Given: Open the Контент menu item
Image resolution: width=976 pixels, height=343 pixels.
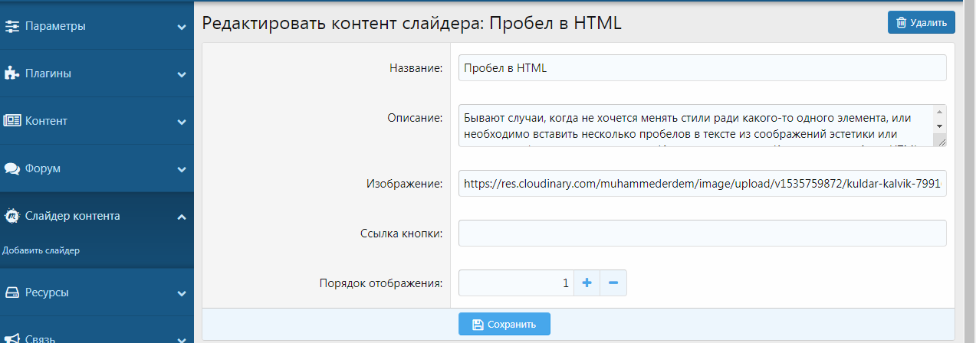Looking at the screenshot, I should tap(46, 121).
